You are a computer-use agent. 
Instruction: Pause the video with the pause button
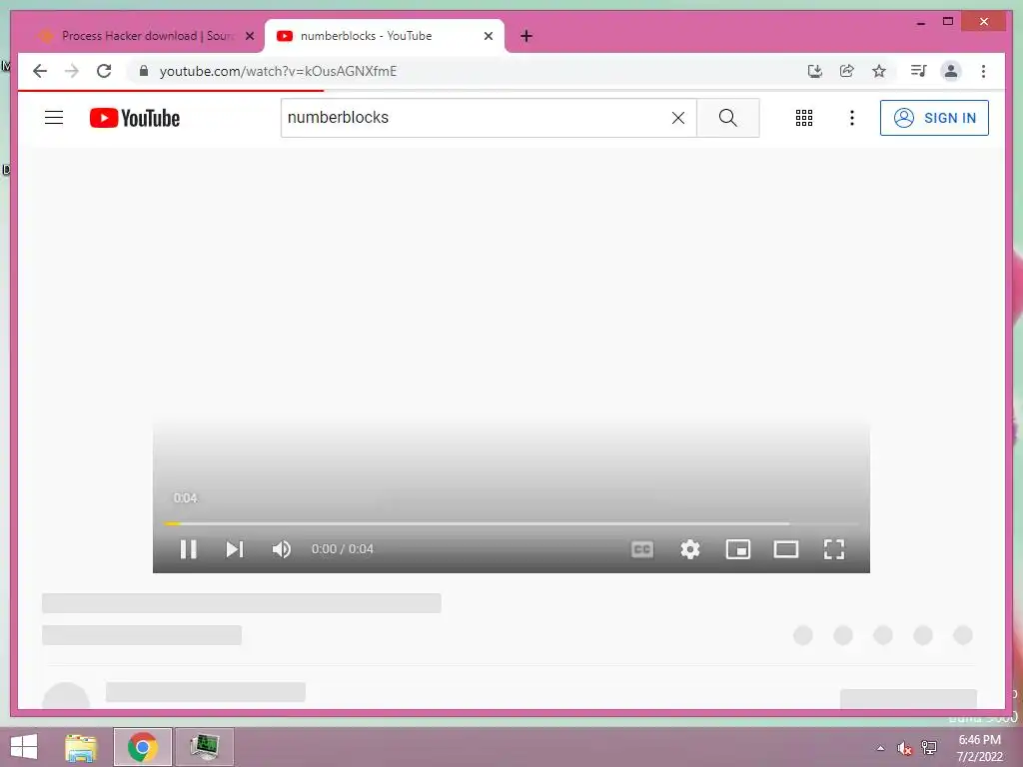click(x=188, y=549)
